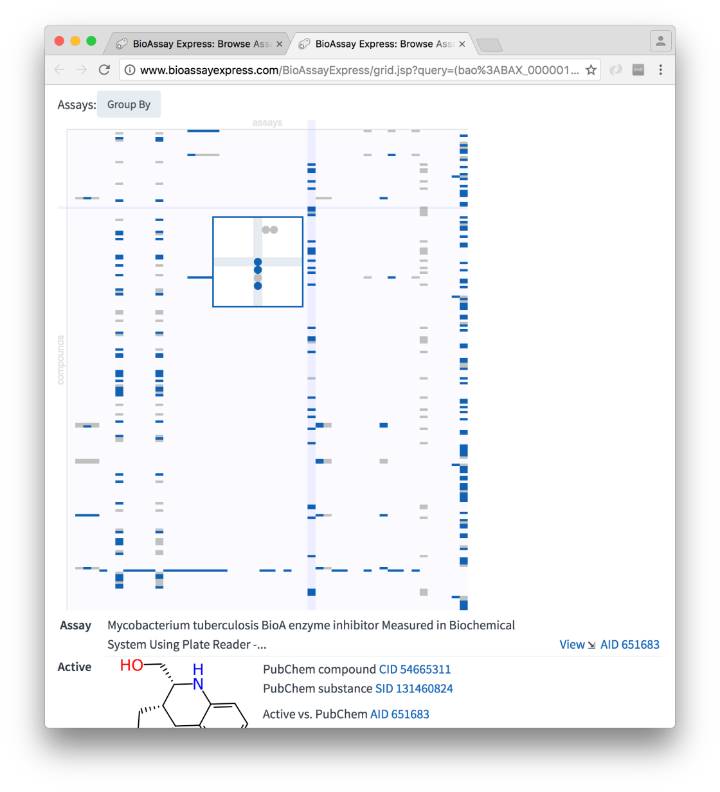The width and height of the screenshot is (720, 792).
Task: Click the browser forward arrow
Action: coord(82,70)
